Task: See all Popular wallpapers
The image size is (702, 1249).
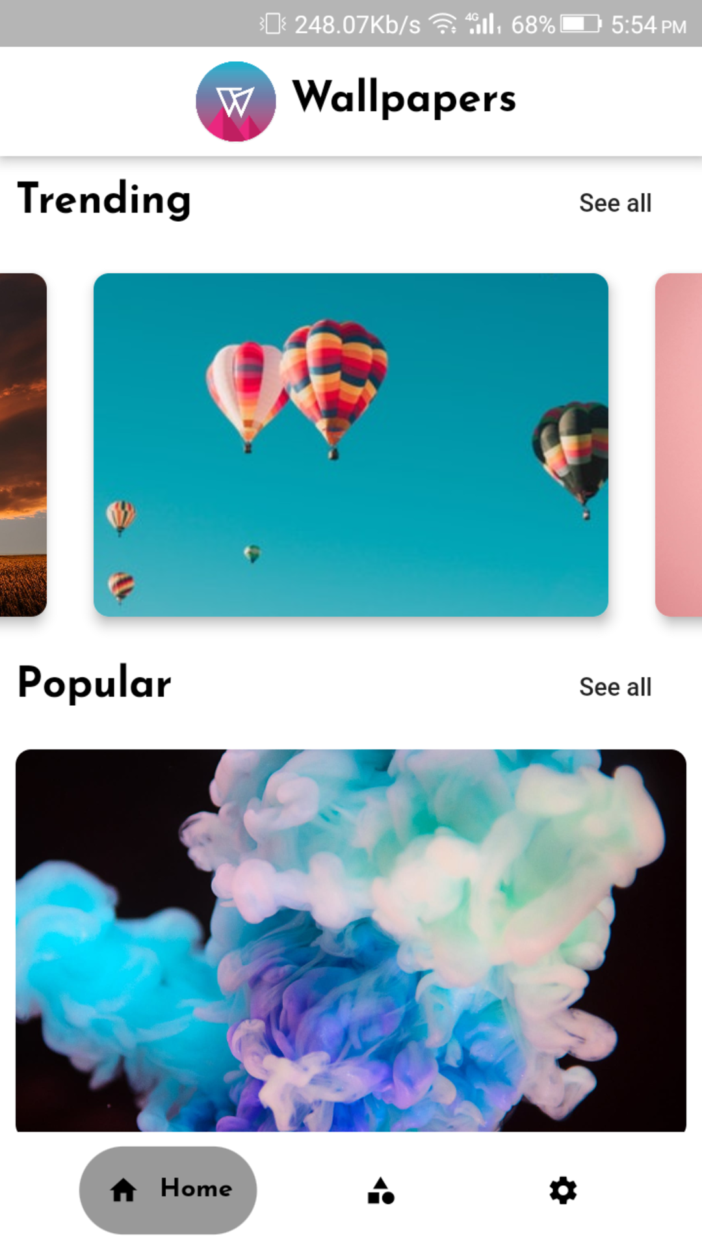Action: [x=615, y=687]
